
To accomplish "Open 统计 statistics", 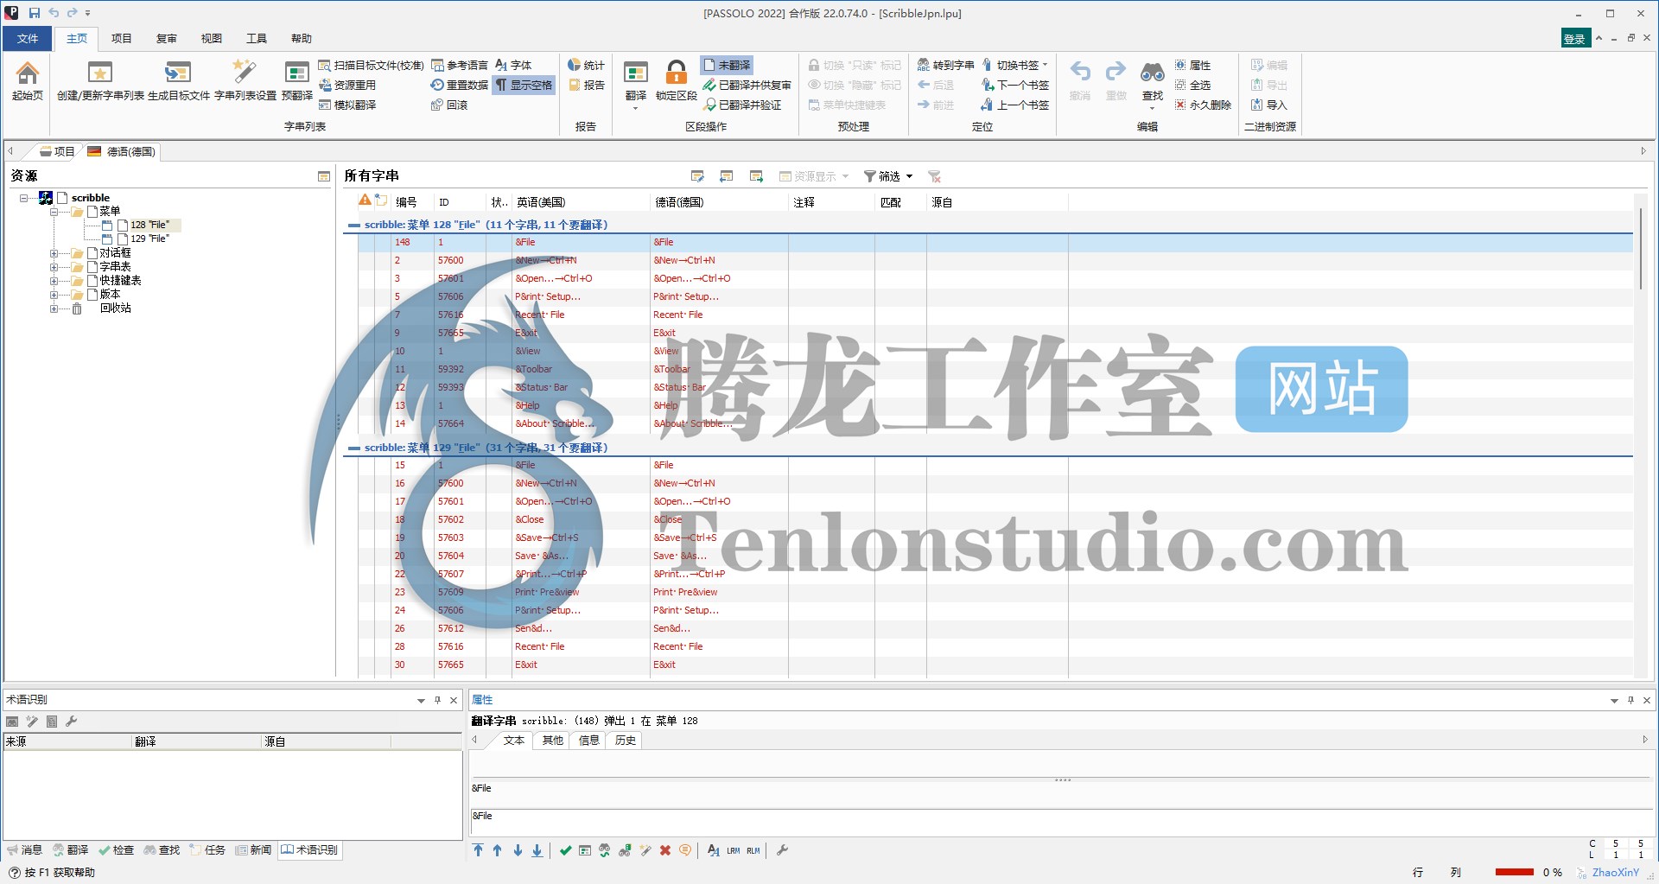I will click(x=586, y=65).
